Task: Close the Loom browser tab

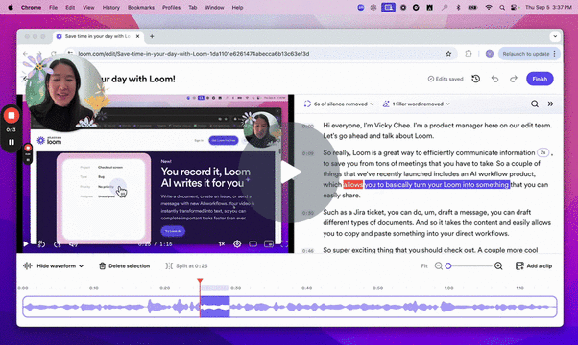Action: pos(137,36)
